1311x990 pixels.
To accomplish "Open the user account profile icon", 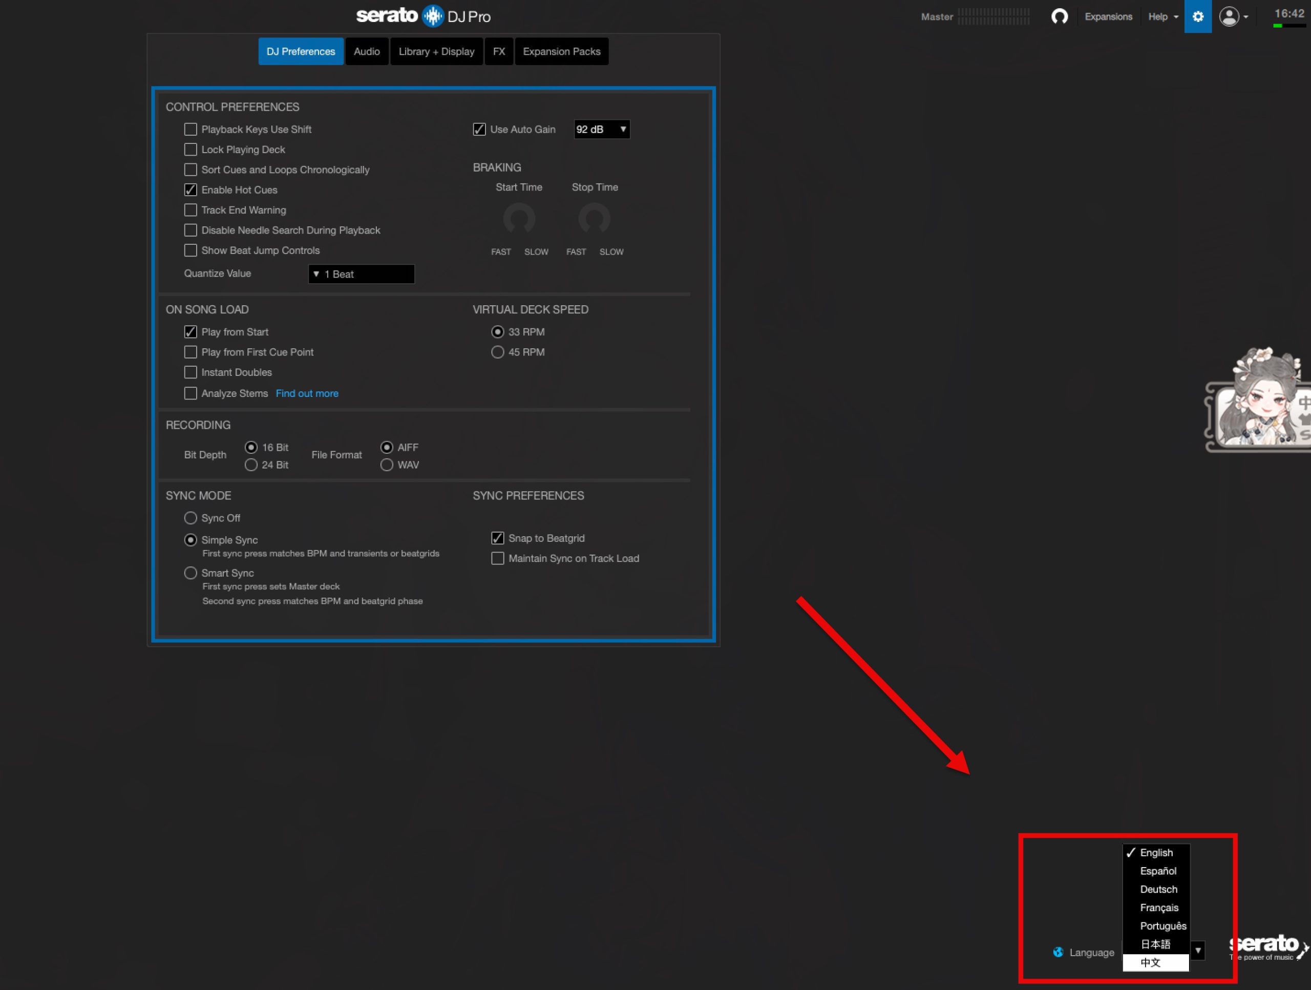I will pos(1229,16).
